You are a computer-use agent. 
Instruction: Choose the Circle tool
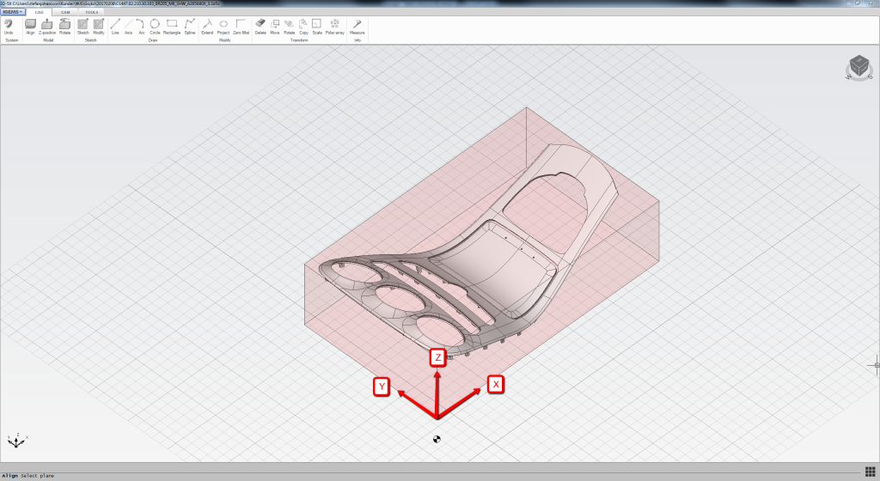(x=155, y=27)
